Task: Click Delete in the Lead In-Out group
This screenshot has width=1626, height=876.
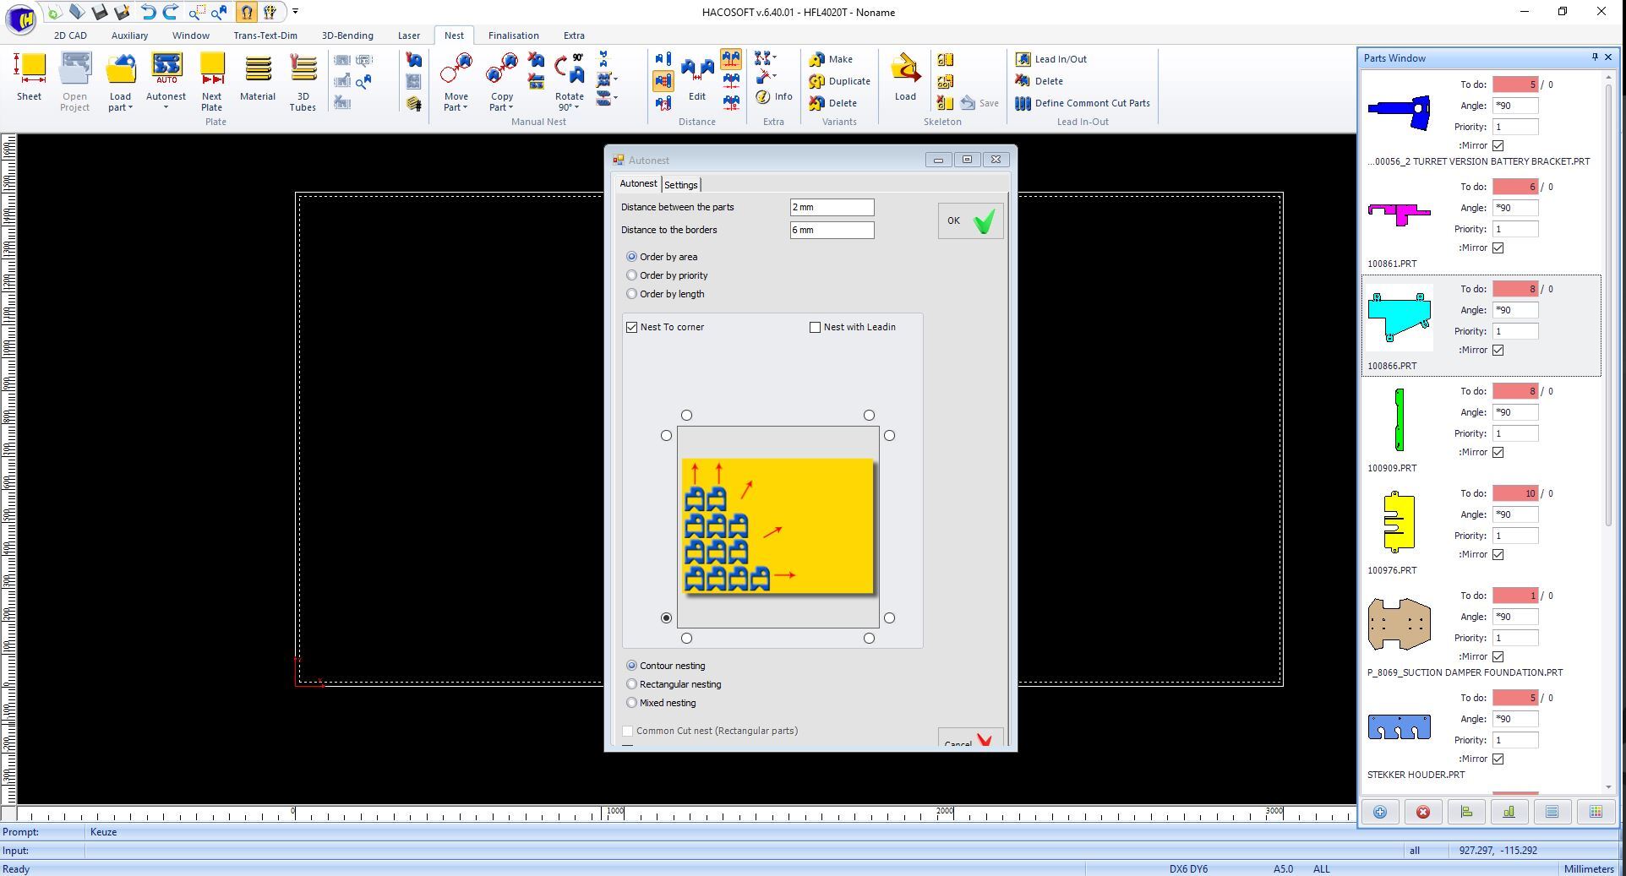Action: point(1039,81)
